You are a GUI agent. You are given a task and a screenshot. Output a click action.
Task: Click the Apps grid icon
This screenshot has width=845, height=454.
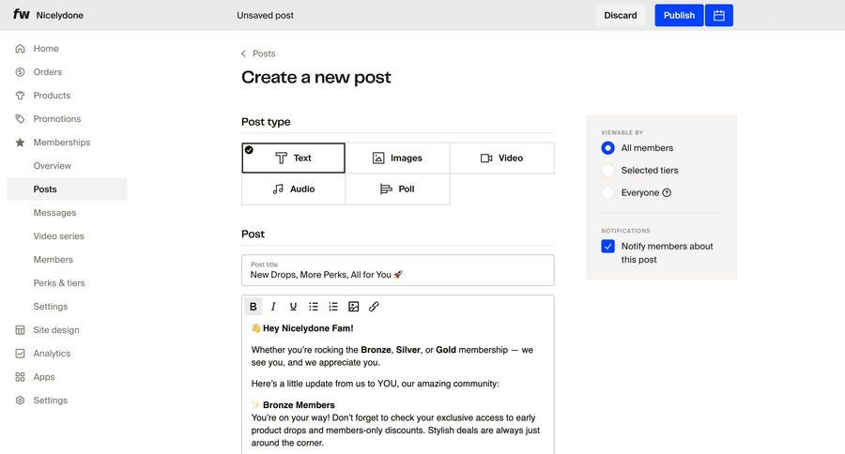pos(20,377)
